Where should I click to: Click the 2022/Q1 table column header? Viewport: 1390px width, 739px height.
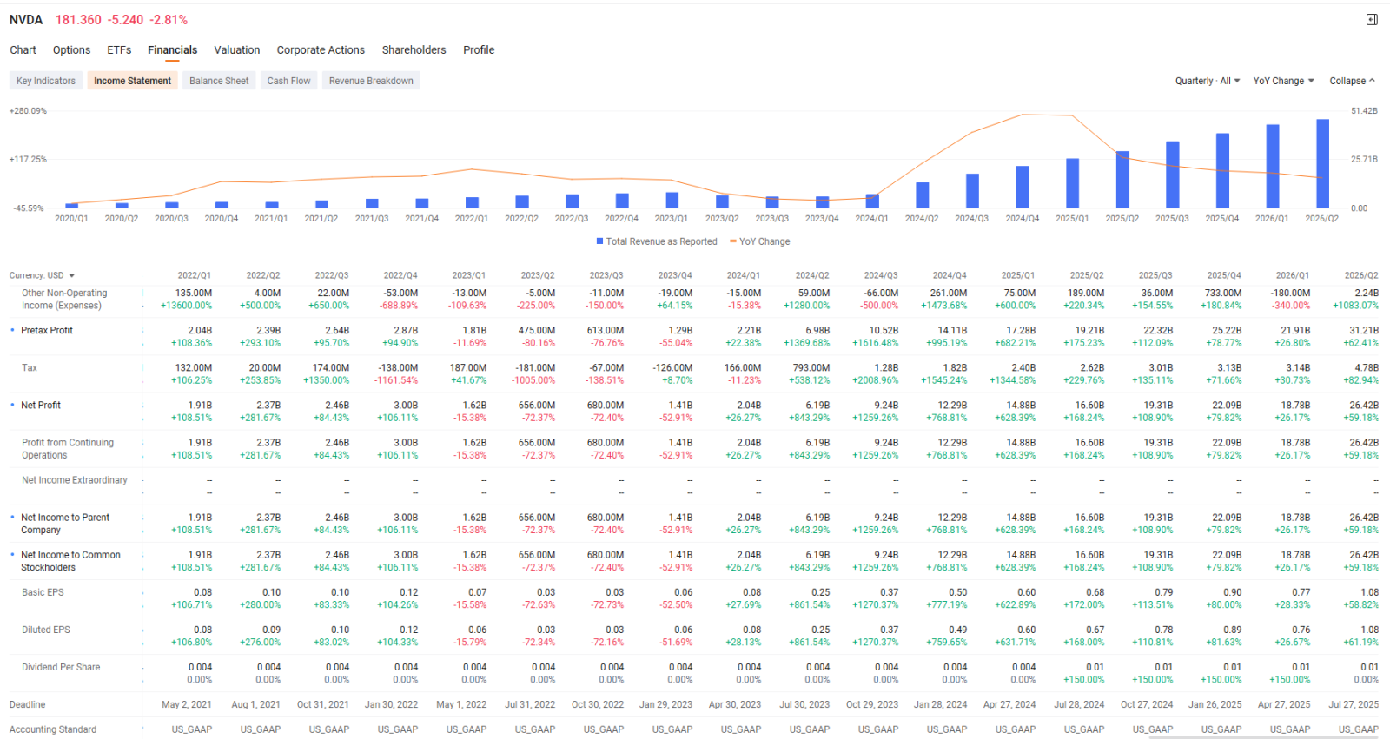point(195,275)
